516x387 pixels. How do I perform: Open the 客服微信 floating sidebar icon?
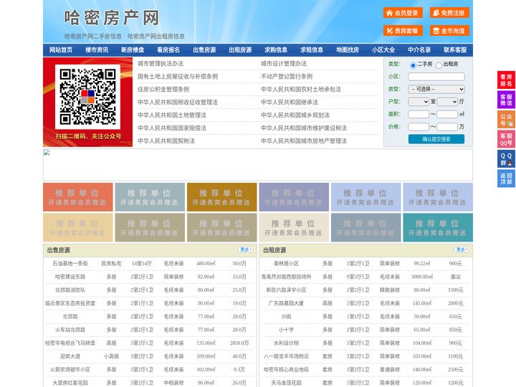506,100
